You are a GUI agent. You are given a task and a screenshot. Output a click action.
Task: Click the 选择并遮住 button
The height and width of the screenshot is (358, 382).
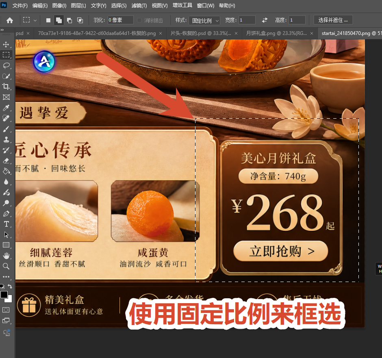pos(333,20)
